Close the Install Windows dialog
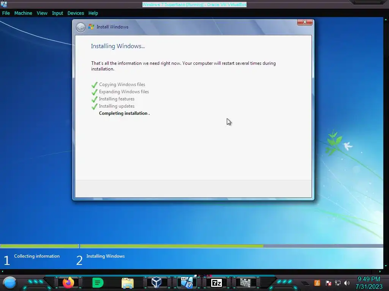Screen dimensions: 389x291 (305, 22)
